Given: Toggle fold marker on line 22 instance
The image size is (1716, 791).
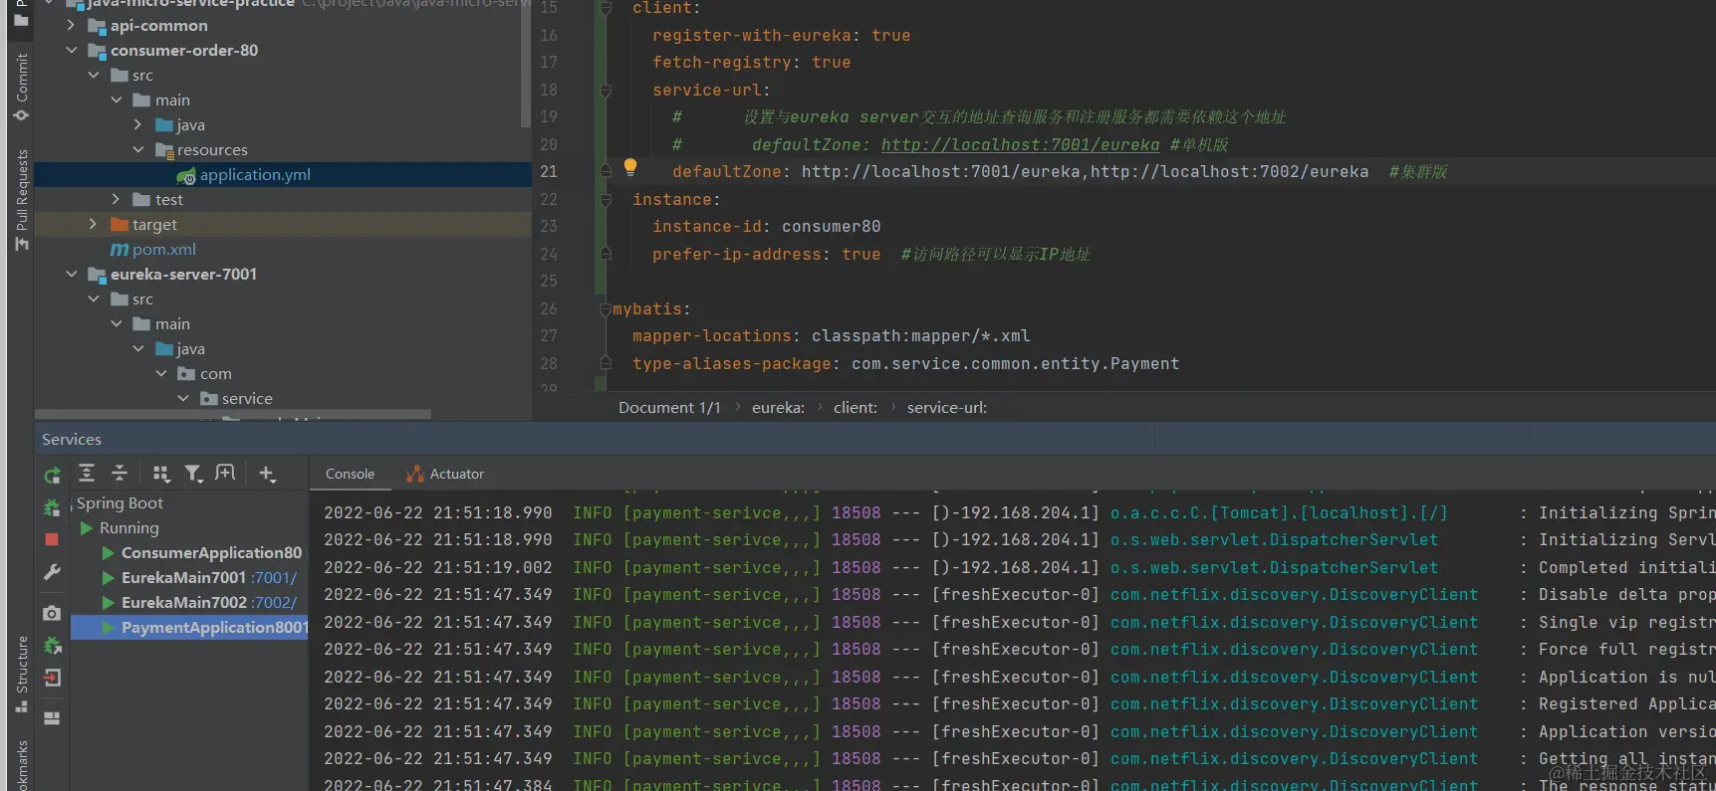Looking at the screenshot, I should 606,200.
